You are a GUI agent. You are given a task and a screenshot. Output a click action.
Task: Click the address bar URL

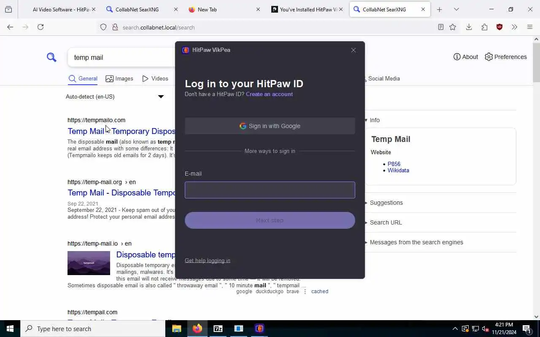(x=159, y=27)
